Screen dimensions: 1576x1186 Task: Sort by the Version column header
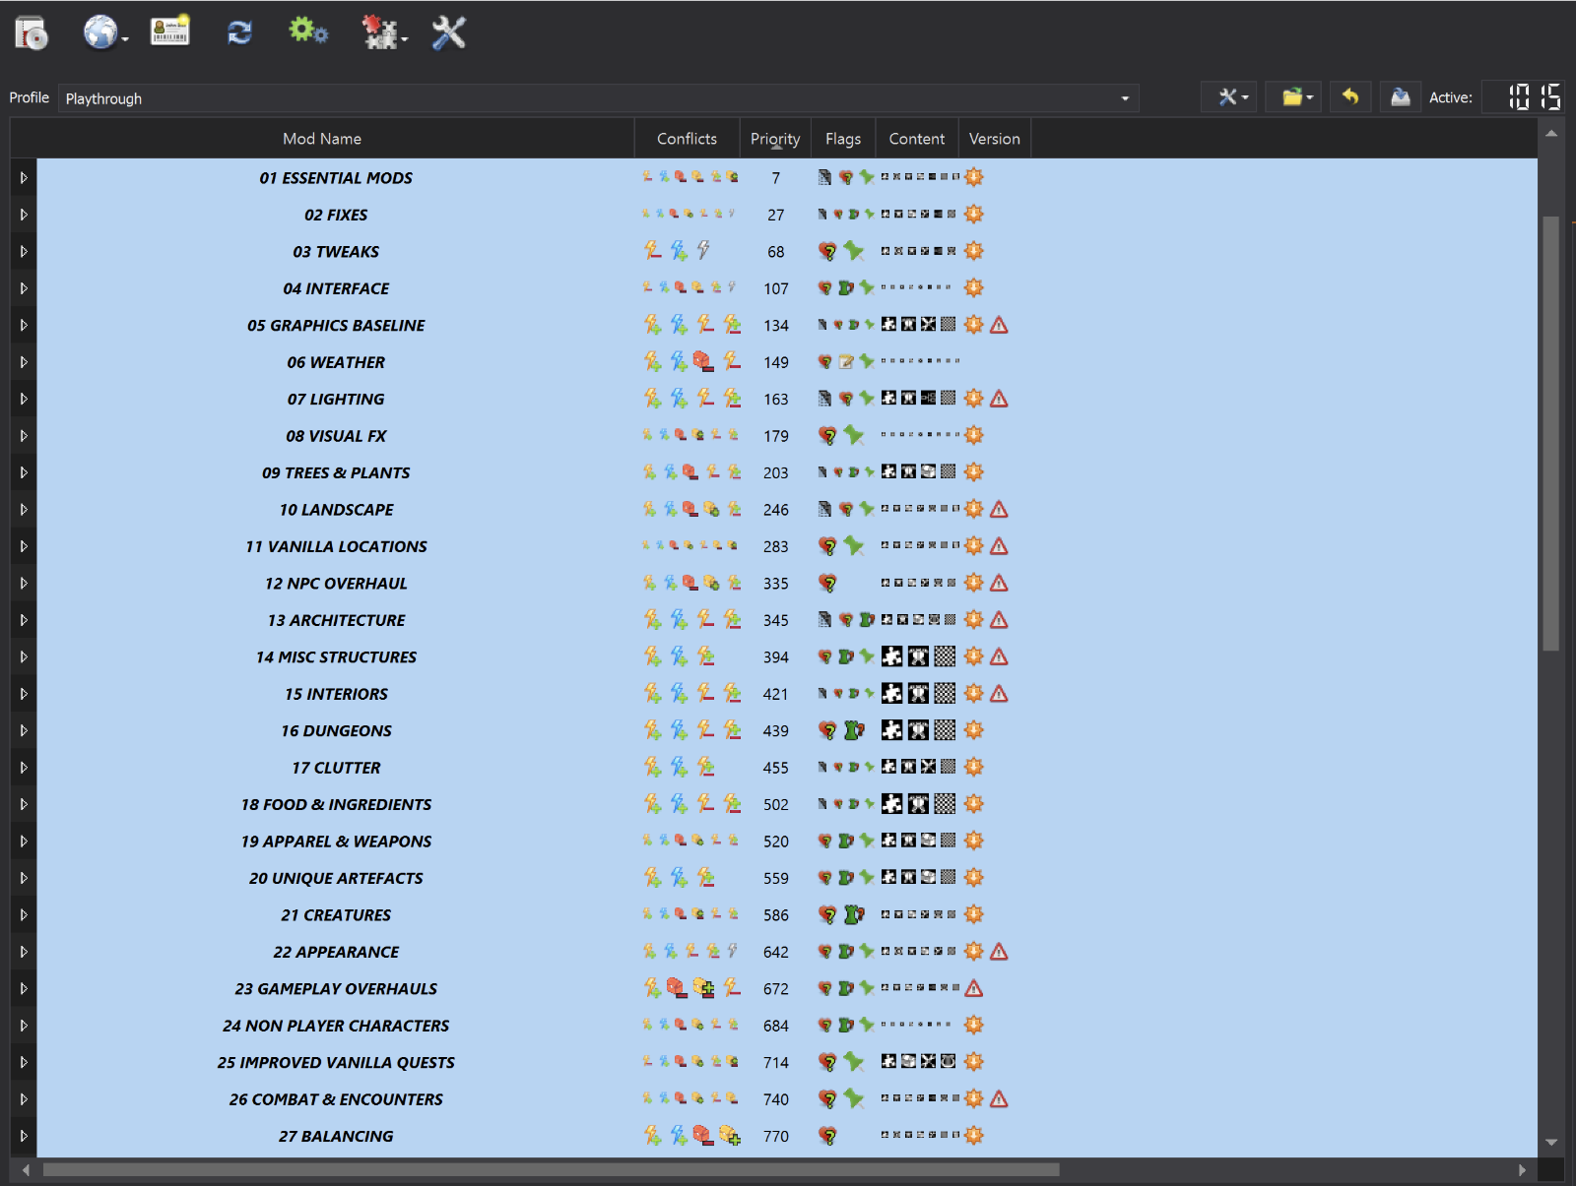pos(995,139)
